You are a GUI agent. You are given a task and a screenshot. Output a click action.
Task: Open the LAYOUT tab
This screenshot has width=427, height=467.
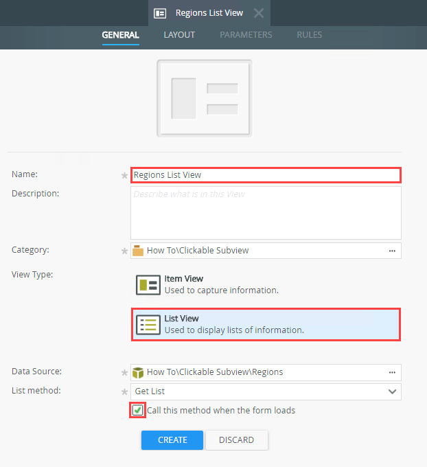[179, 35]
